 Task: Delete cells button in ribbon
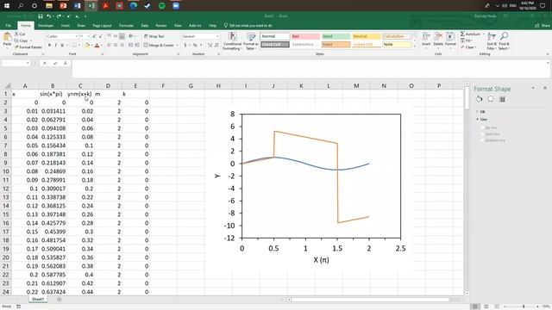[438, 40]
